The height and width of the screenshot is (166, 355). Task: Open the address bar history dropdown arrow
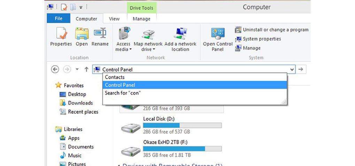click(292, 69)
